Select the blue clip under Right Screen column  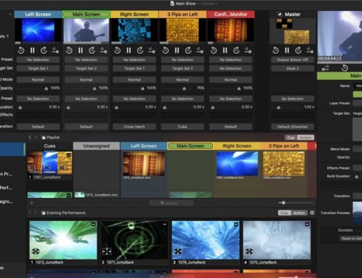[x=237, y=164]
